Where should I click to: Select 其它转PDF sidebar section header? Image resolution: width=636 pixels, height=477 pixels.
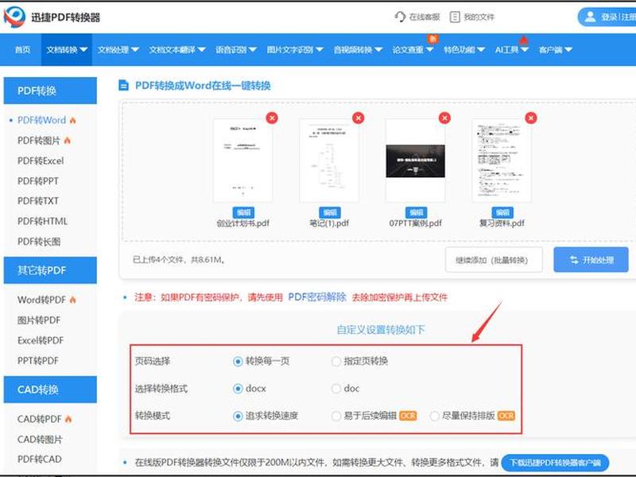(50, 270)
